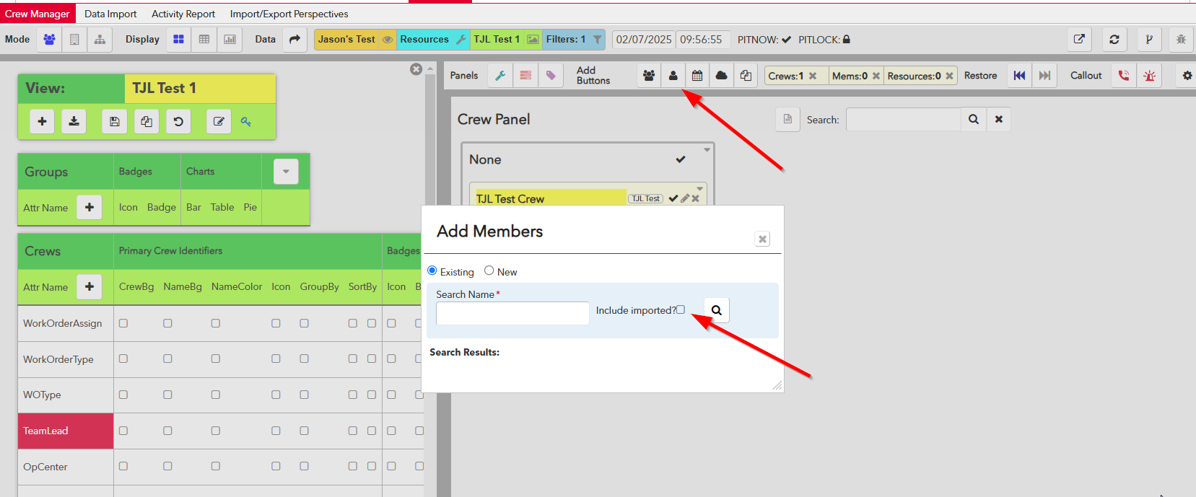Click the pink tag icon in Panels
The image size is (1196, 497).
551,76
